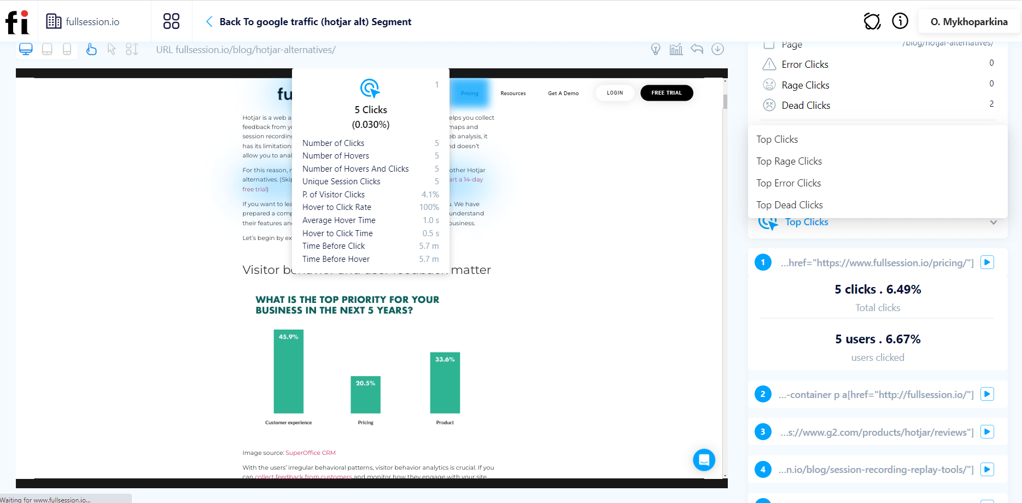Viewport: 1022px width, 503px height.
Task: Open the info circle icon
Action: [x=900, y=21]
